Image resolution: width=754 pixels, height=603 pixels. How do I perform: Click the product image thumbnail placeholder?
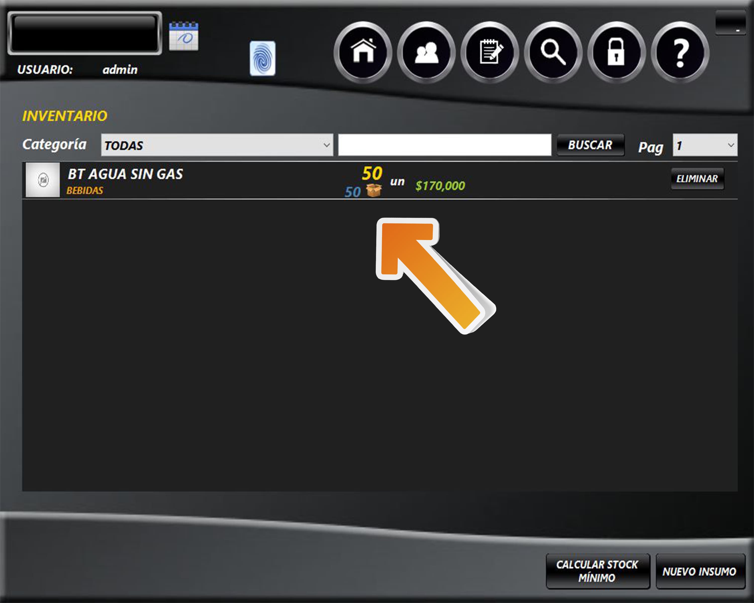pyautogui.click(x=43, y=180)
